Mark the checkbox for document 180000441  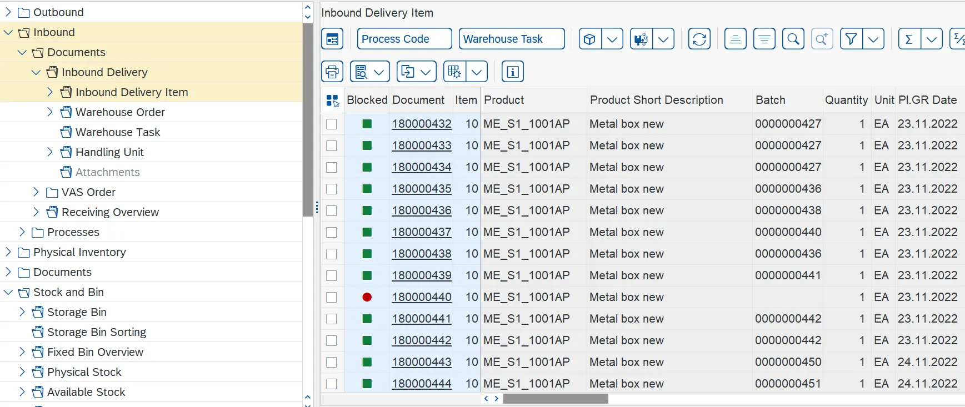coord(332,319)
